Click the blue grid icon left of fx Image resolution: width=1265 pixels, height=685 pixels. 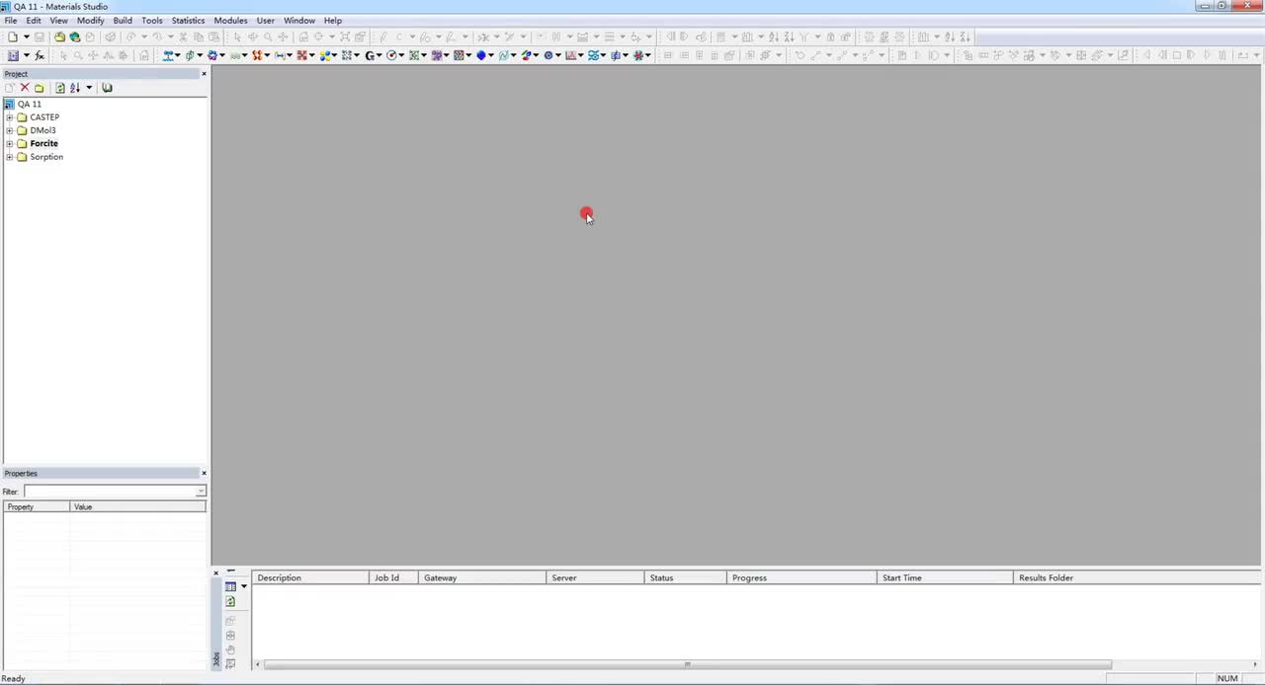13,55
